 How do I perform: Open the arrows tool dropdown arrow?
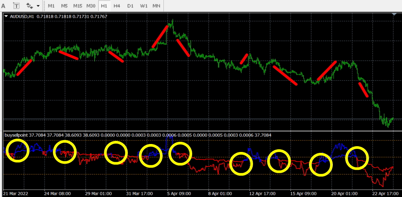coord(38,7)
